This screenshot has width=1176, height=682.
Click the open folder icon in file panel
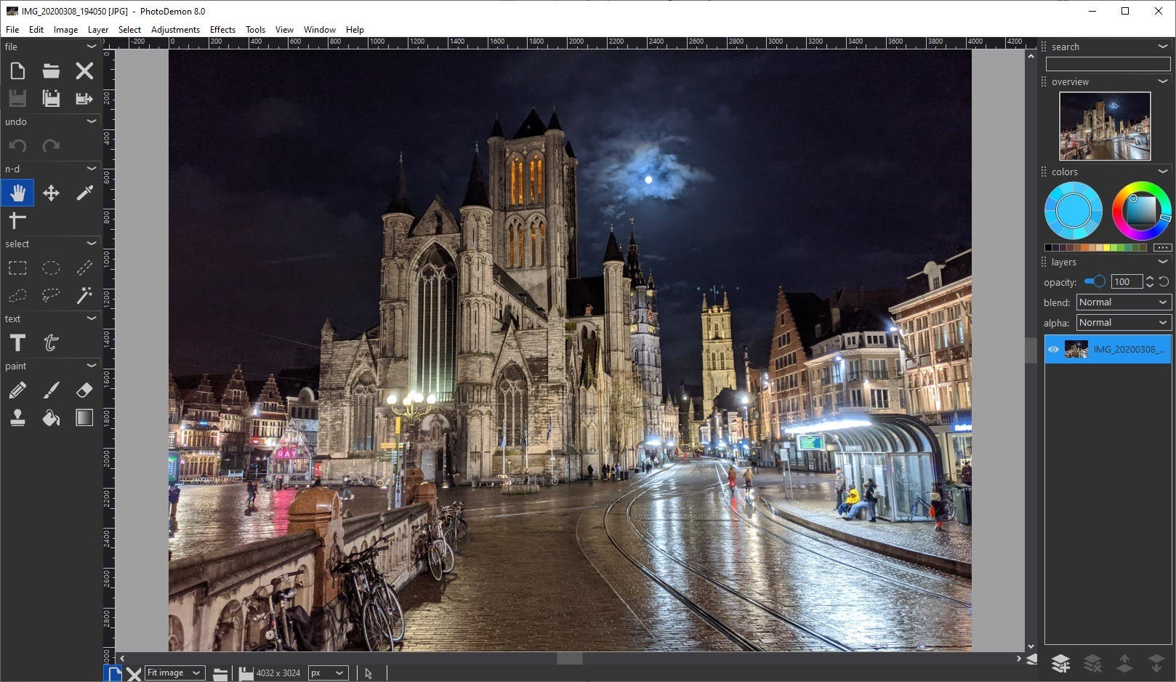[x=51, y=71]
